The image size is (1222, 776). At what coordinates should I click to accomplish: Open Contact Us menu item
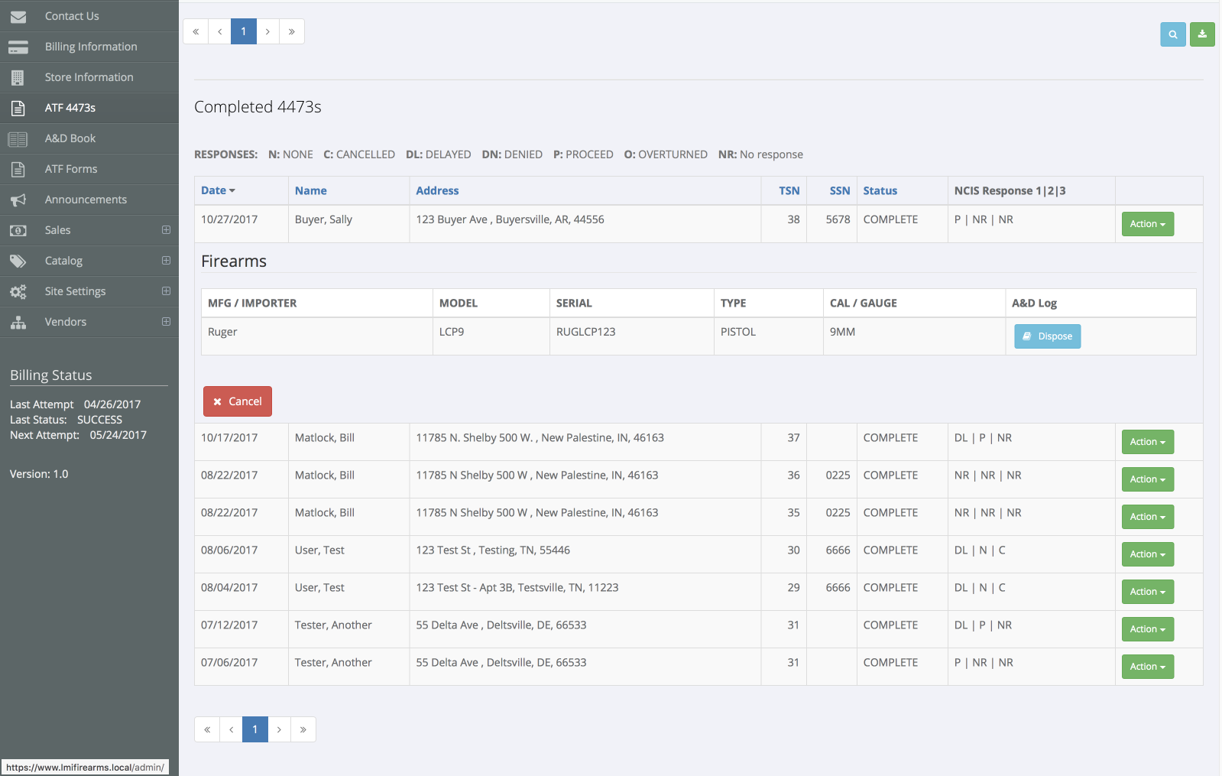click(89, 16)
